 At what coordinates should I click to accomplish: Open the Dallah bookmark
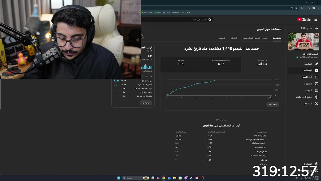(186, 12)
